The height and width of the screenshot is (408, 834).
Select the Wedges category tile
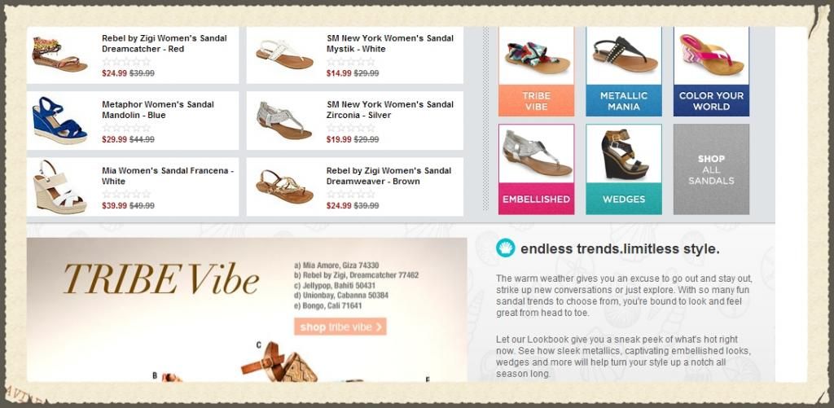[624, 169]
